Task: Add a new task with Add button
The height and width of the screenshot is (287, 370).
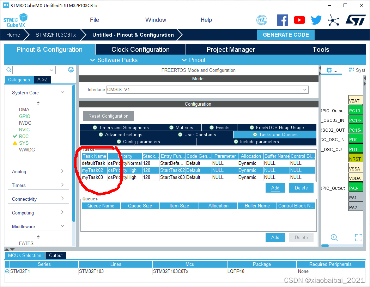Action: click(x=275, y=188)
